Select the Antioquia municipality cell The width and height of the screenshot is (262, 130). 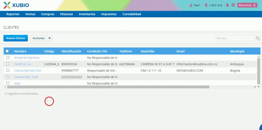coord(237,64)
